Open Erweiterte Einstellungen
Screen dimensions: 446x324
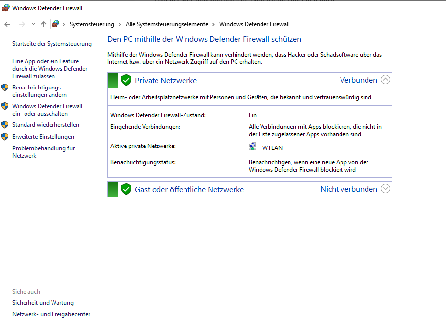(x=43, y=137)
